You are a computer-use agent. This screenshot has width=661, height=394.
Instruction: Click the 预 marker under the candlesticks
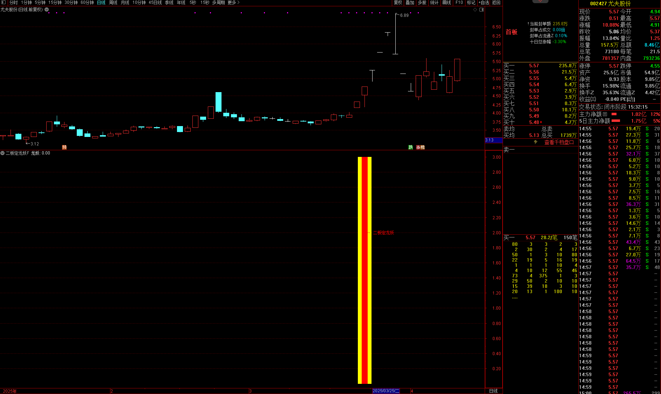pyautogui.click(x=64, y=147)
